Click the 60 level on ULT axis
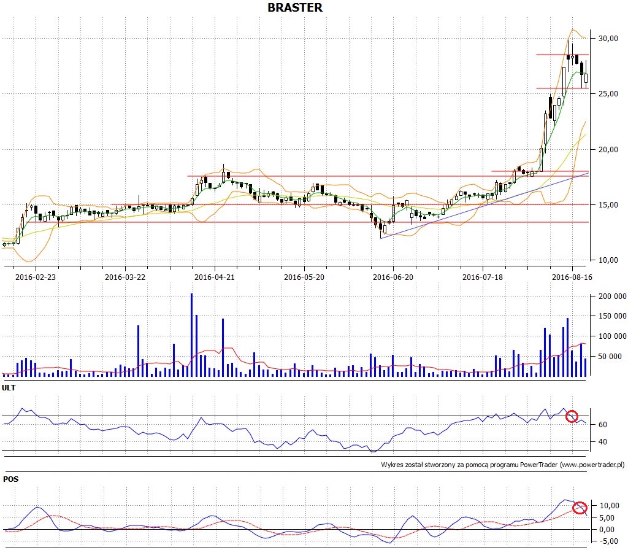 pyautogui.click(x=602, y=425)
